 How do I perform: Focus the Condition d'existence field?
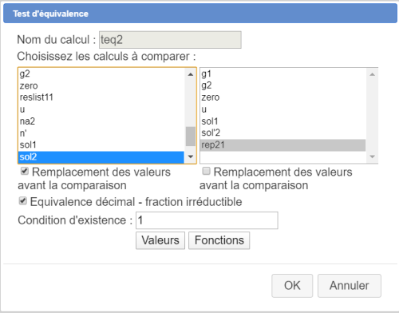tap(207, 220)
